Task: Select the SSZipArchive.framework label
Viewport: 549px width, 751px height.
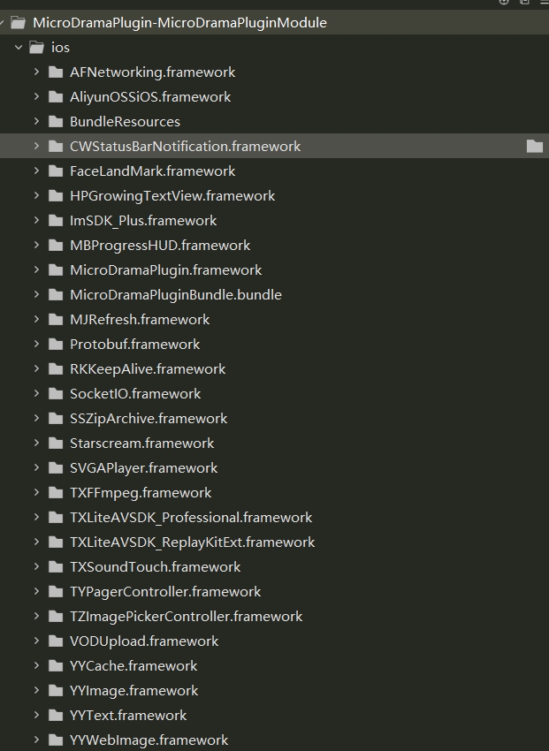Action: 149,419
